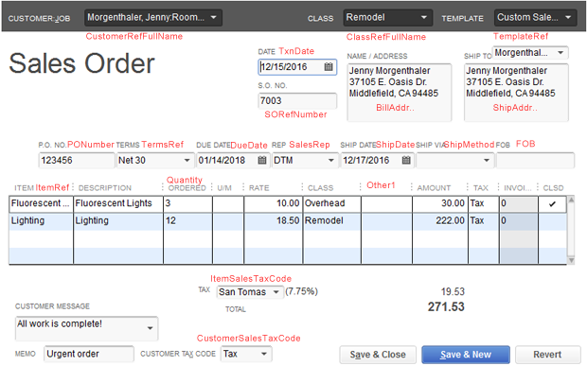Click the Save & Close button
The image size is (587, 366).
point(378,355)
